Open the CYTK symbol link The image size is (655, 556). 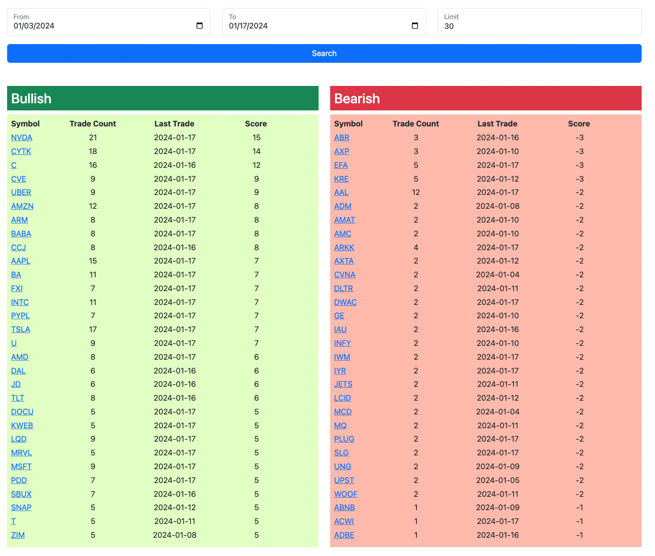pos(21,151)
